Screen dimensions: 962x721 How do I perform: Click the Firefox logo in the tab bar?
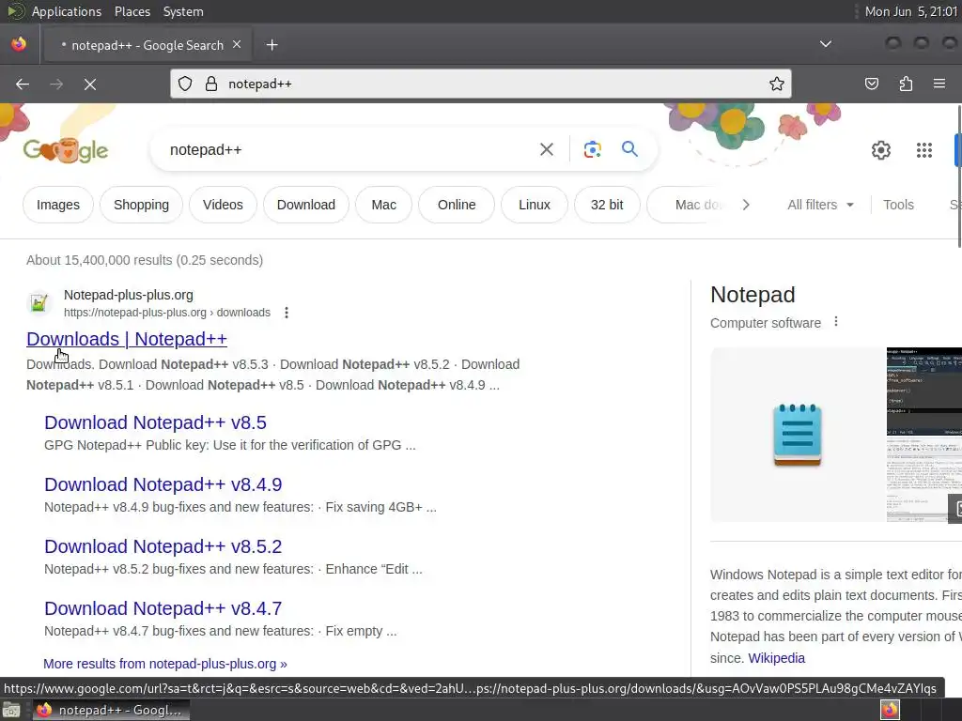pyautogui.click(x=19, y=44)
